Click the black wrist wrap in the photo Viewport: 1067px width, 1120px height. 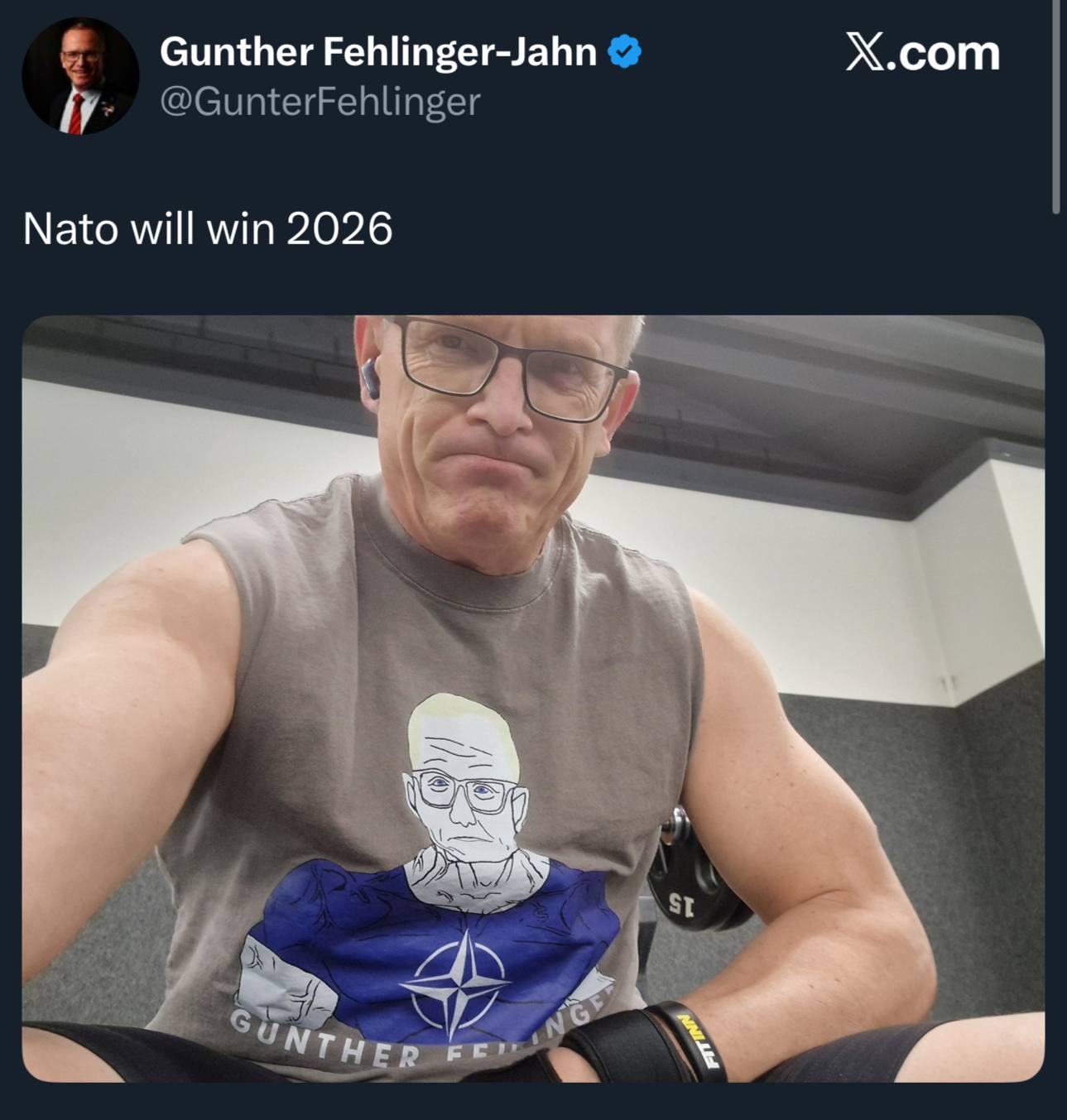617,1045
